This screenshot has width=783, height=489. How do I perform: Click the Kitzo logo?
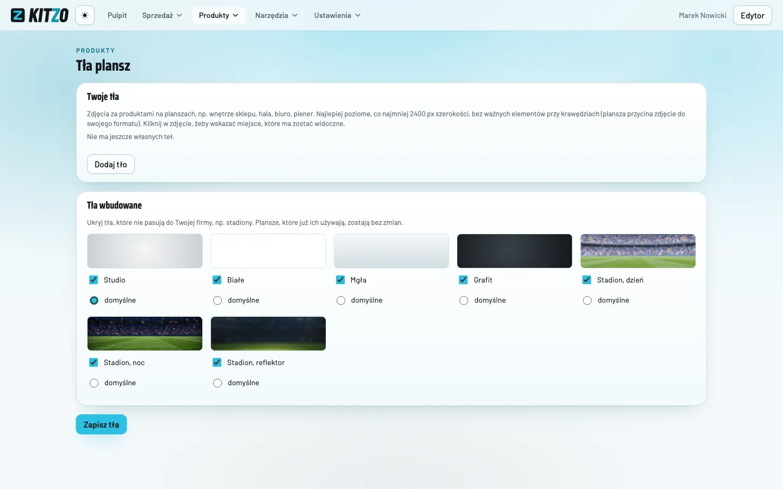pos(40,15)
